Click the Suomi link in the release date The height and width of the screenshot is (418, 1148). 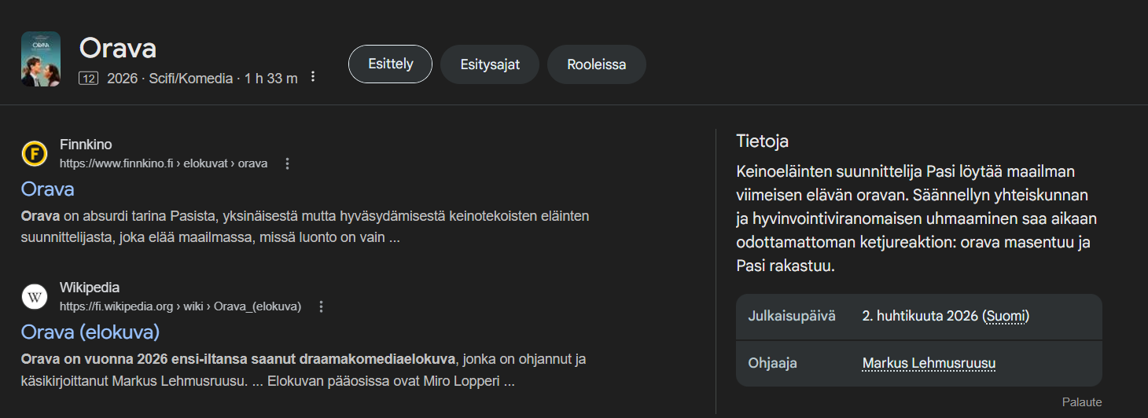[1006, 317]
